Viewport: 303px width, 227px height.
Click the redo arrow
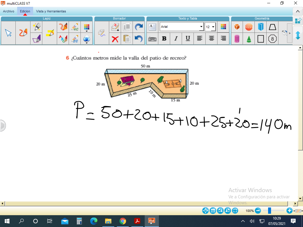tap(138, 27)
